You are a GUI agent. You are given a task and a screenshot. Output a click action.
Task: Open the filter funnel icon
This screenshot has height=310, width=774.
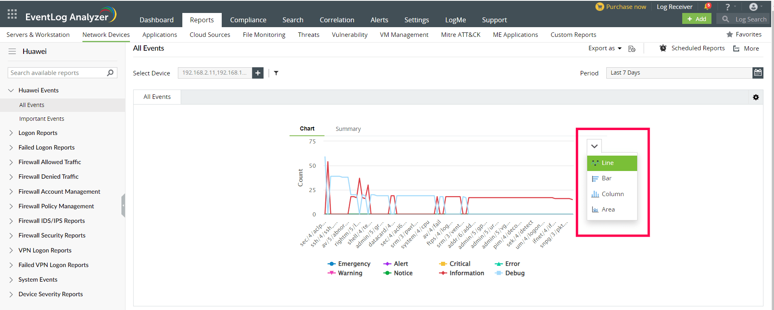pyautogui.click(x=276, y=73)
